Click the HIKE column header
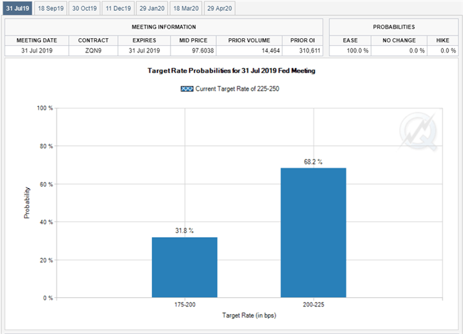Screen dimensions: 463x334 [443, 40]
